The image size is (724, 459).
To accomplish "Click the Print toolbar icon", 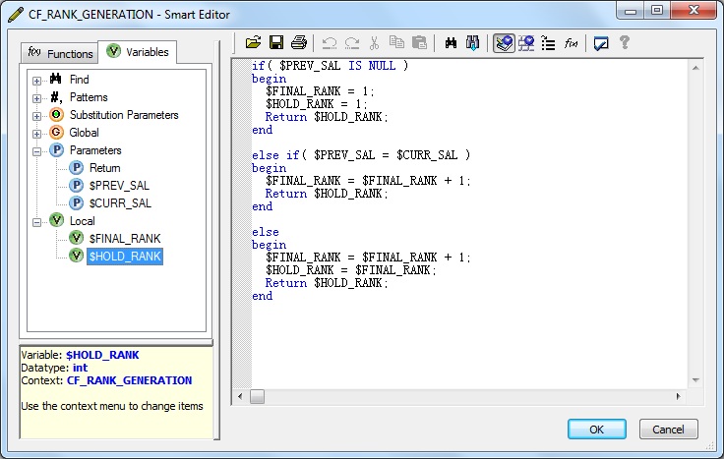I will point(299,43).
